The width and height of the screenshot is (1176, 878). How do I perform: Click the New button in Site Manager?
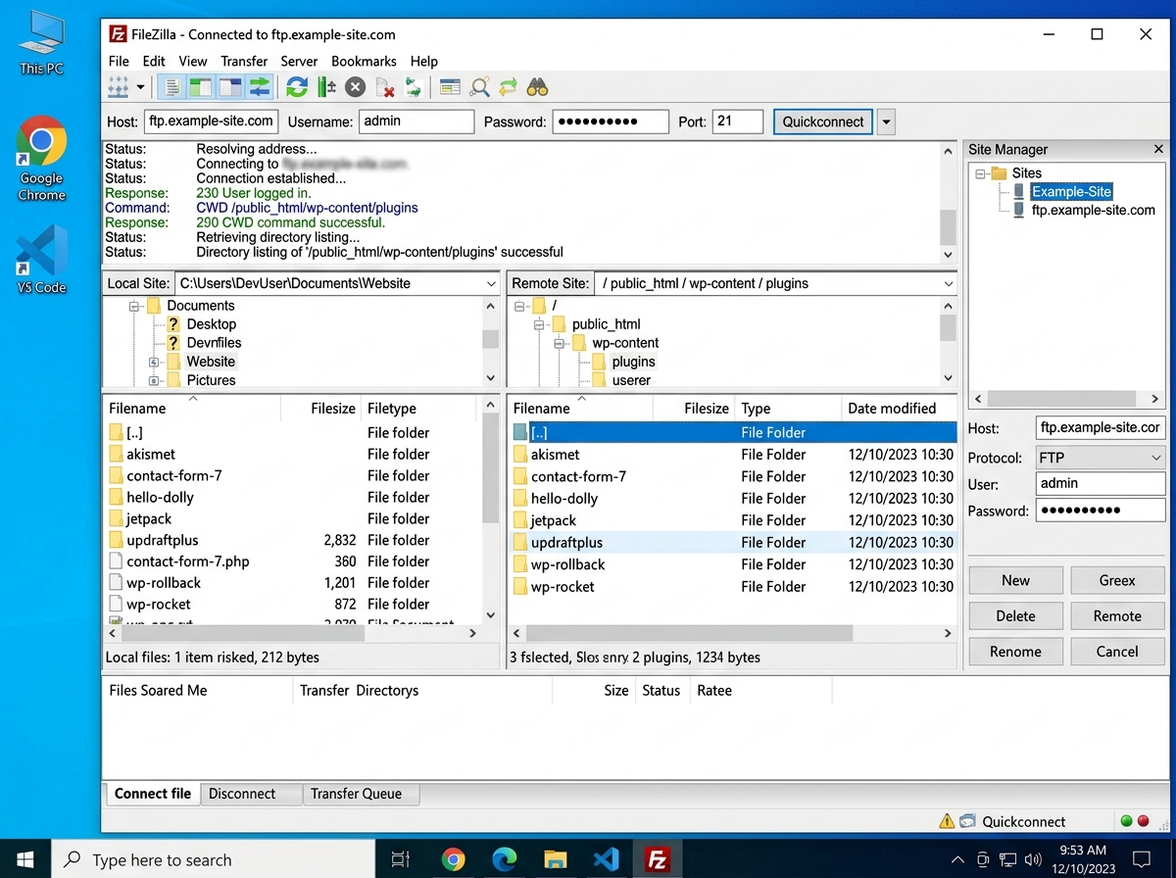click(x=1015, y=580)
